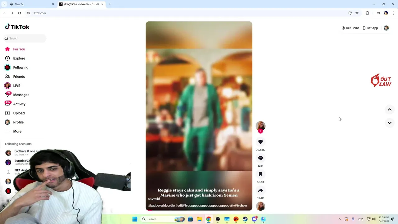The width and height of the screenshot is (398, 224).
Task: Open Chrome from the taskbar
Action: [x=209, y=219]
